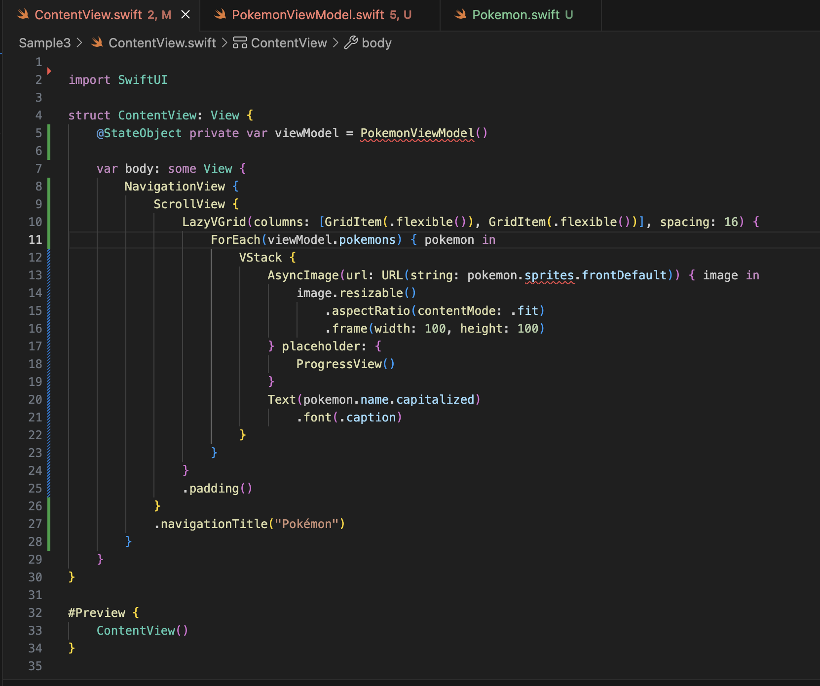Screen dimensions: 820x686
Task: Click the columns parameter label
Action: click(278, 222)
